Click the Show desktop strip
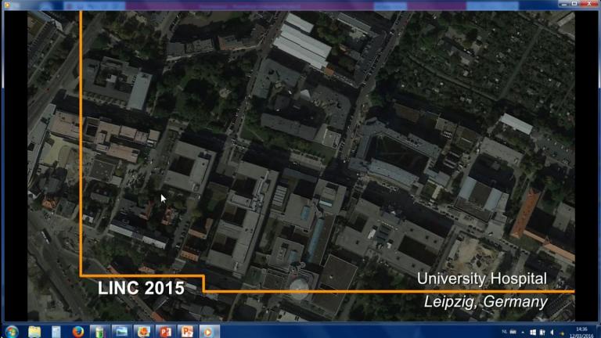This screenshot has height=338, width=601. [x=599, y=332]
